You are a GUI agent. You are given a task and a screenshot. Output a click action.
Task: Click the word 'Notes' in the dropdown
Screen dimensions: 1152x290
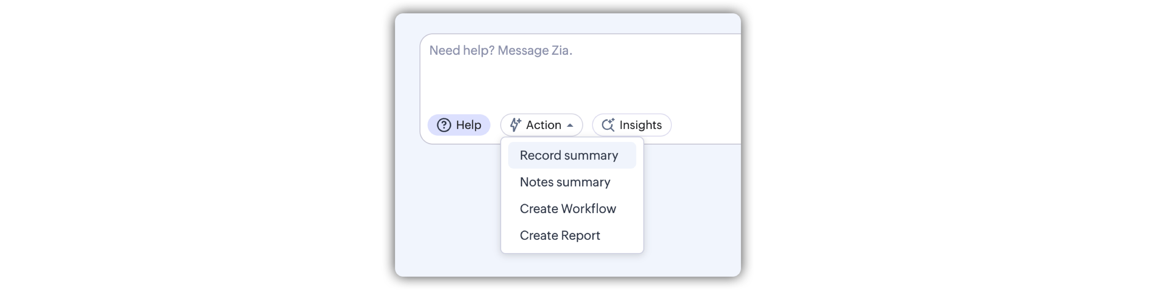536,182
